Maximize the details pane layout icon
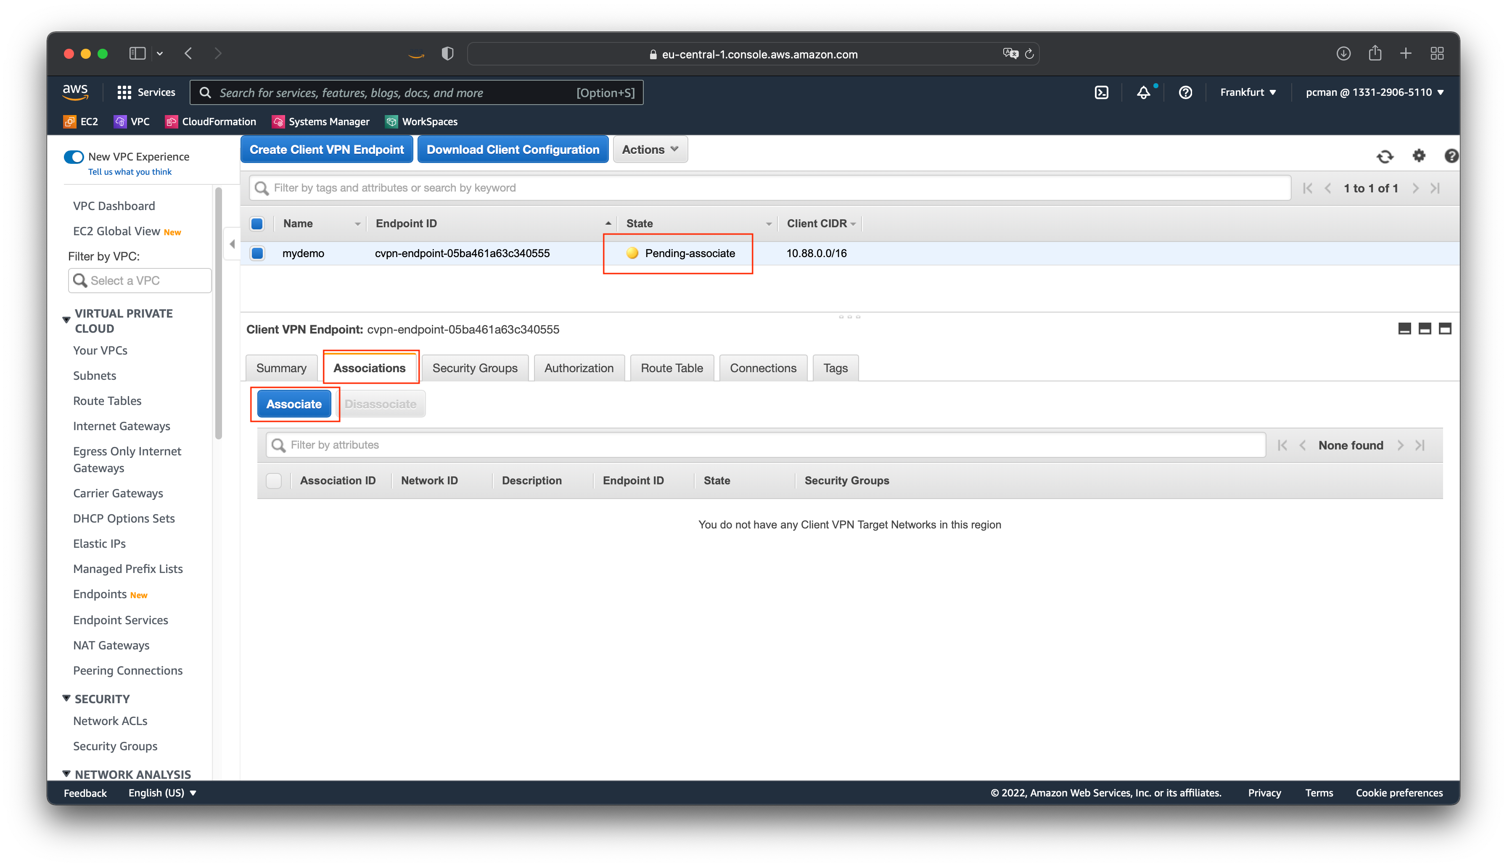The width and height of the screenshot is (1507, 867). pyautogui.click(x=1444, y=329)
